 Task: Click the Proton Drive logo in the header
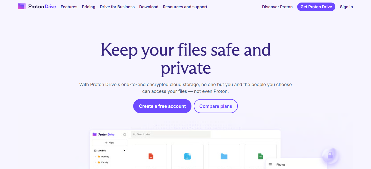click(37, 6)
